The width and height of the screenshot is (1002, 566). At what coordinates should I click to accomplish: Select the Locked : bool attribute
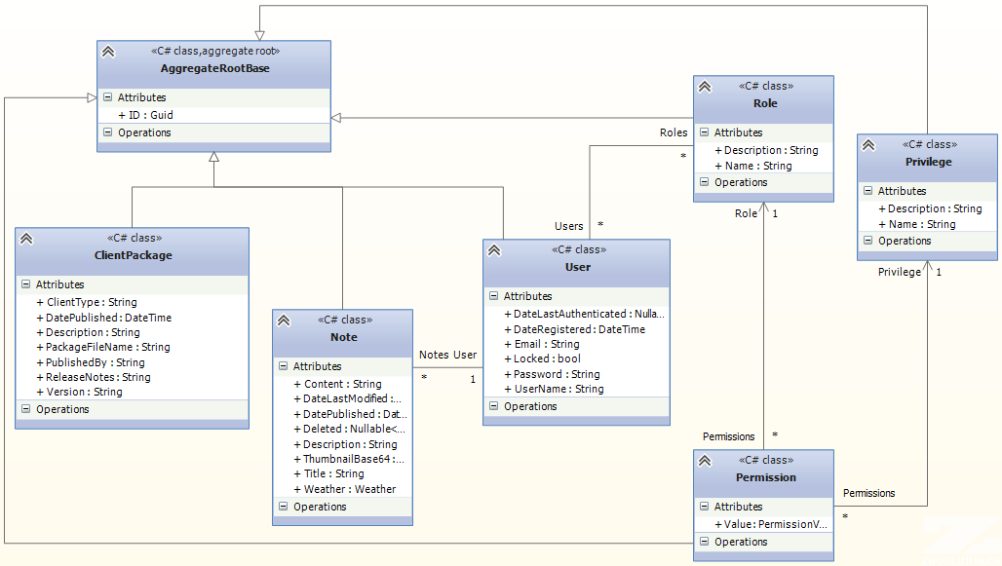[x=547, y=358]
